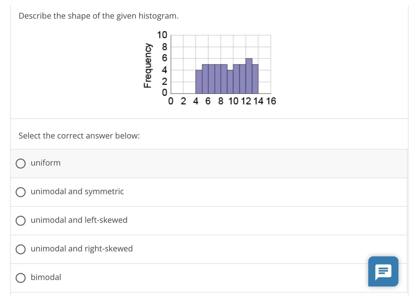This screenshot has height=301, width=419.
Task: Click the "unimodal and right-skewed" label text
Action: coord(82,248)
